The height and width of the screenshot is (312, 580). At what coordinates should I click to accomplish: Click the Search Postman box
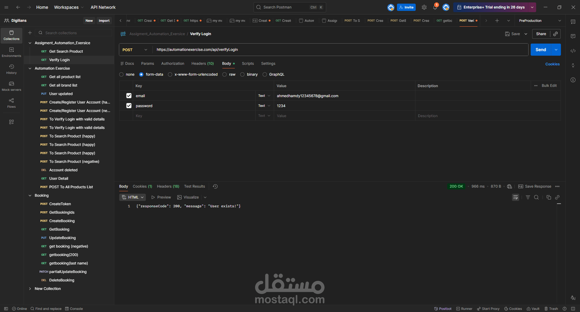tap(290, 7)
